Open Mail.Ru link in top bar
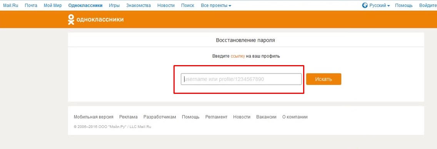The image size is (437, 149). (11, 5)
